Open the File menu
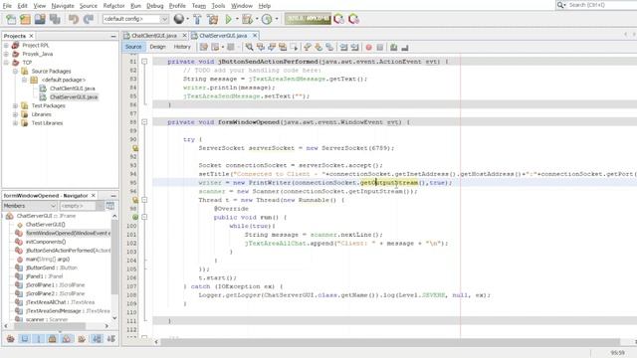Screen dimensions: 637x358 [x=7, y=6]
